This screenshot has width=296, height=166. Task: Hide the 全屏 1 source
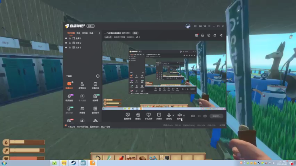pyautogui.click(x=66, y=38)
